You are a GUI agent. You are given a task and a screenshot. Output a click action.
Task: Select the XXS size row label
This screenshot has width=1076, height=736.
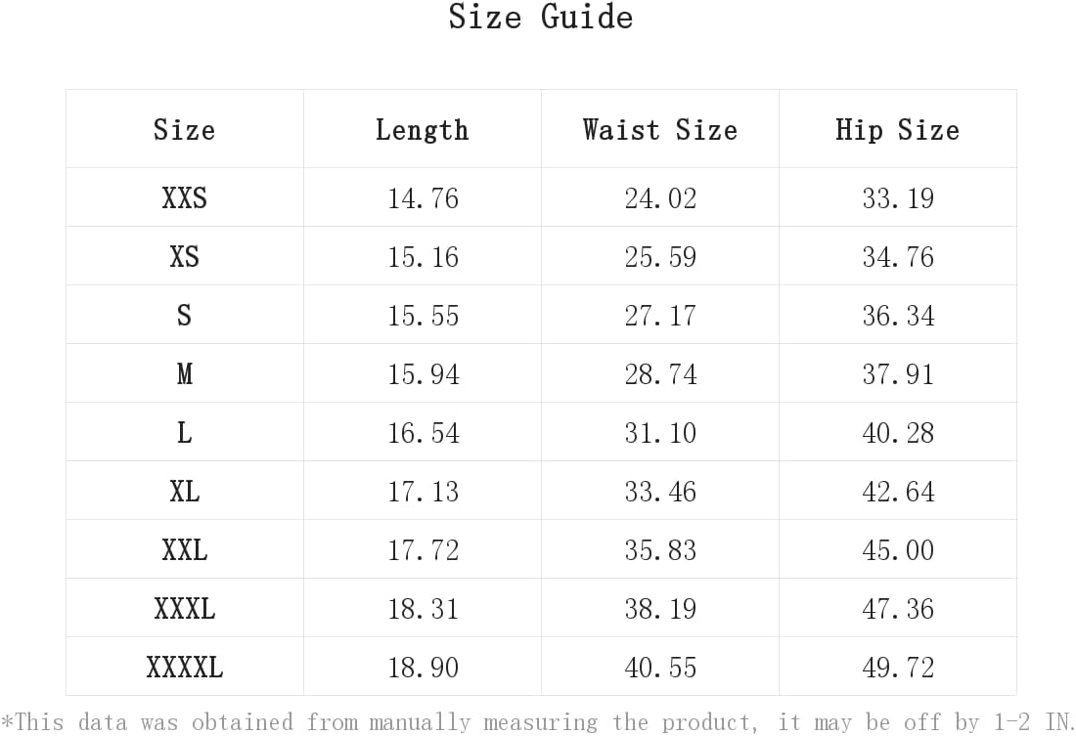point(185,197)
